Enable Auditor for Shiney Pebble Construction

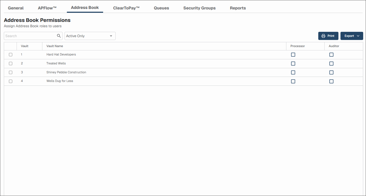(x=331, y=72)
